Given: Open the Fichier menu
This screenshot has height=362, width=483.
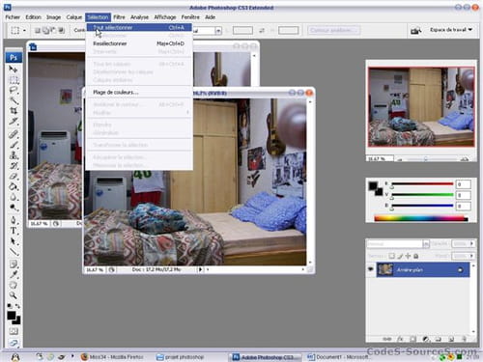Looking at the screenshot, I should coord(13,17).
